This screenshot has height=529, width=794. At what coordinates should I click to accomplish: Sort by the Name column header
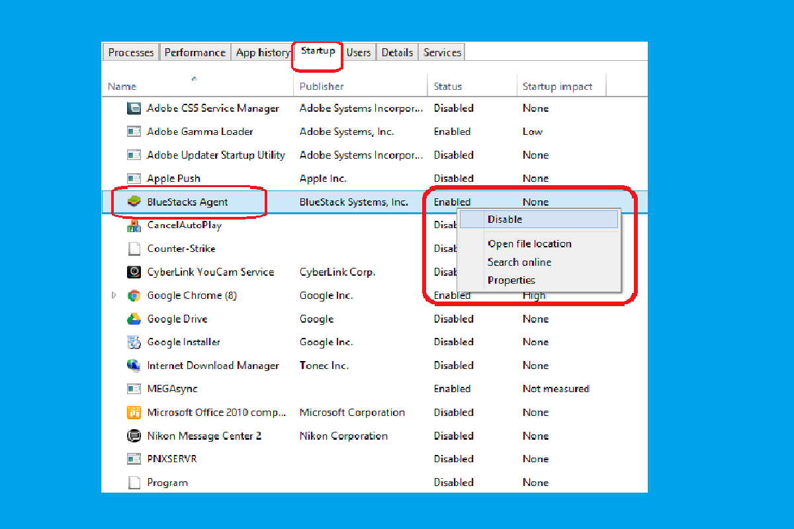(122, 87)
